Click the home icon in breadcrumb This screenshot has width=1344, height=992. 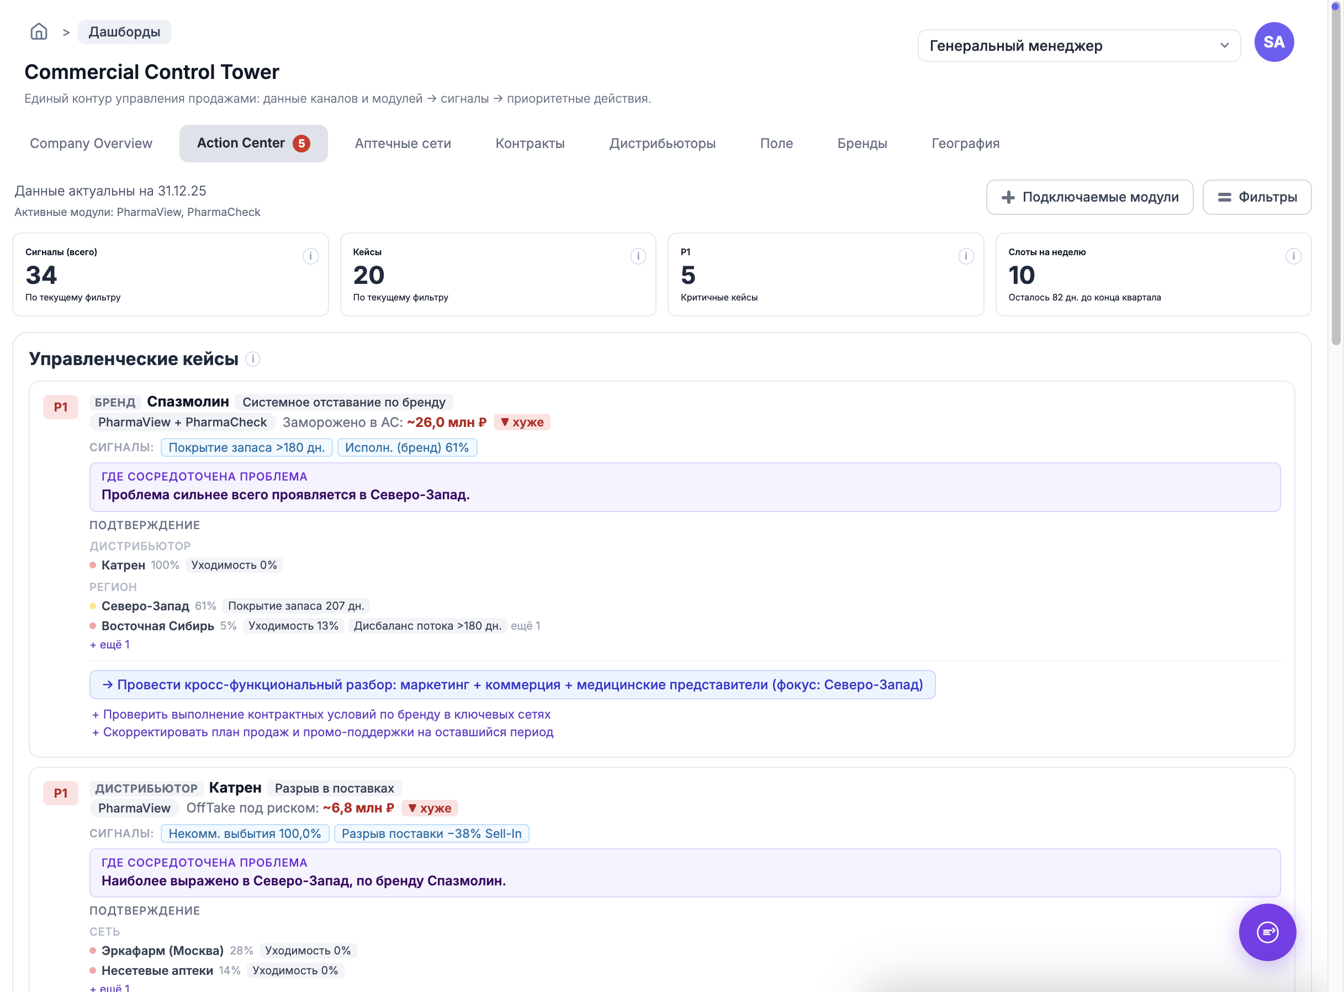coord(39,31)
